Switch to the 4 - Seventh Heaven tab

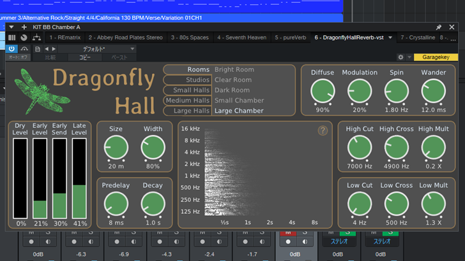tap(241, 38)
